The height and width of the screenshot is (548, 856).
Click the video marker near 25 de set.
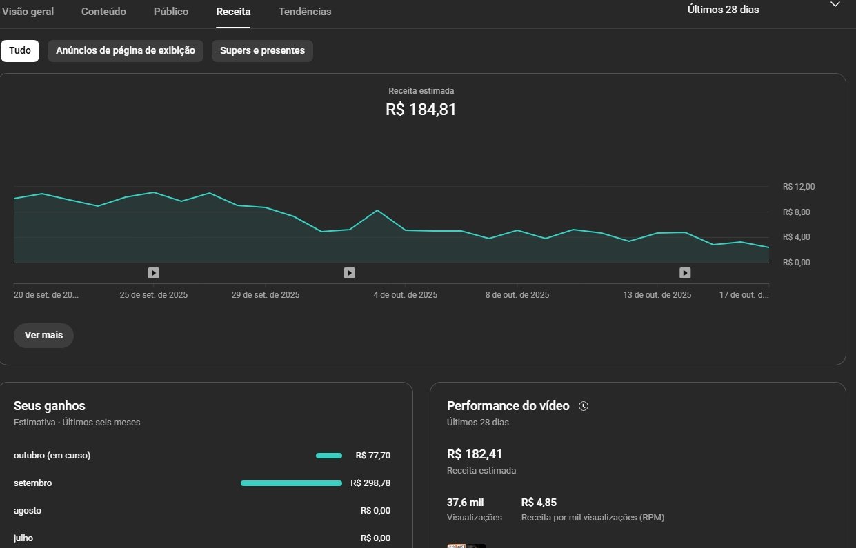tap(153, 273)
